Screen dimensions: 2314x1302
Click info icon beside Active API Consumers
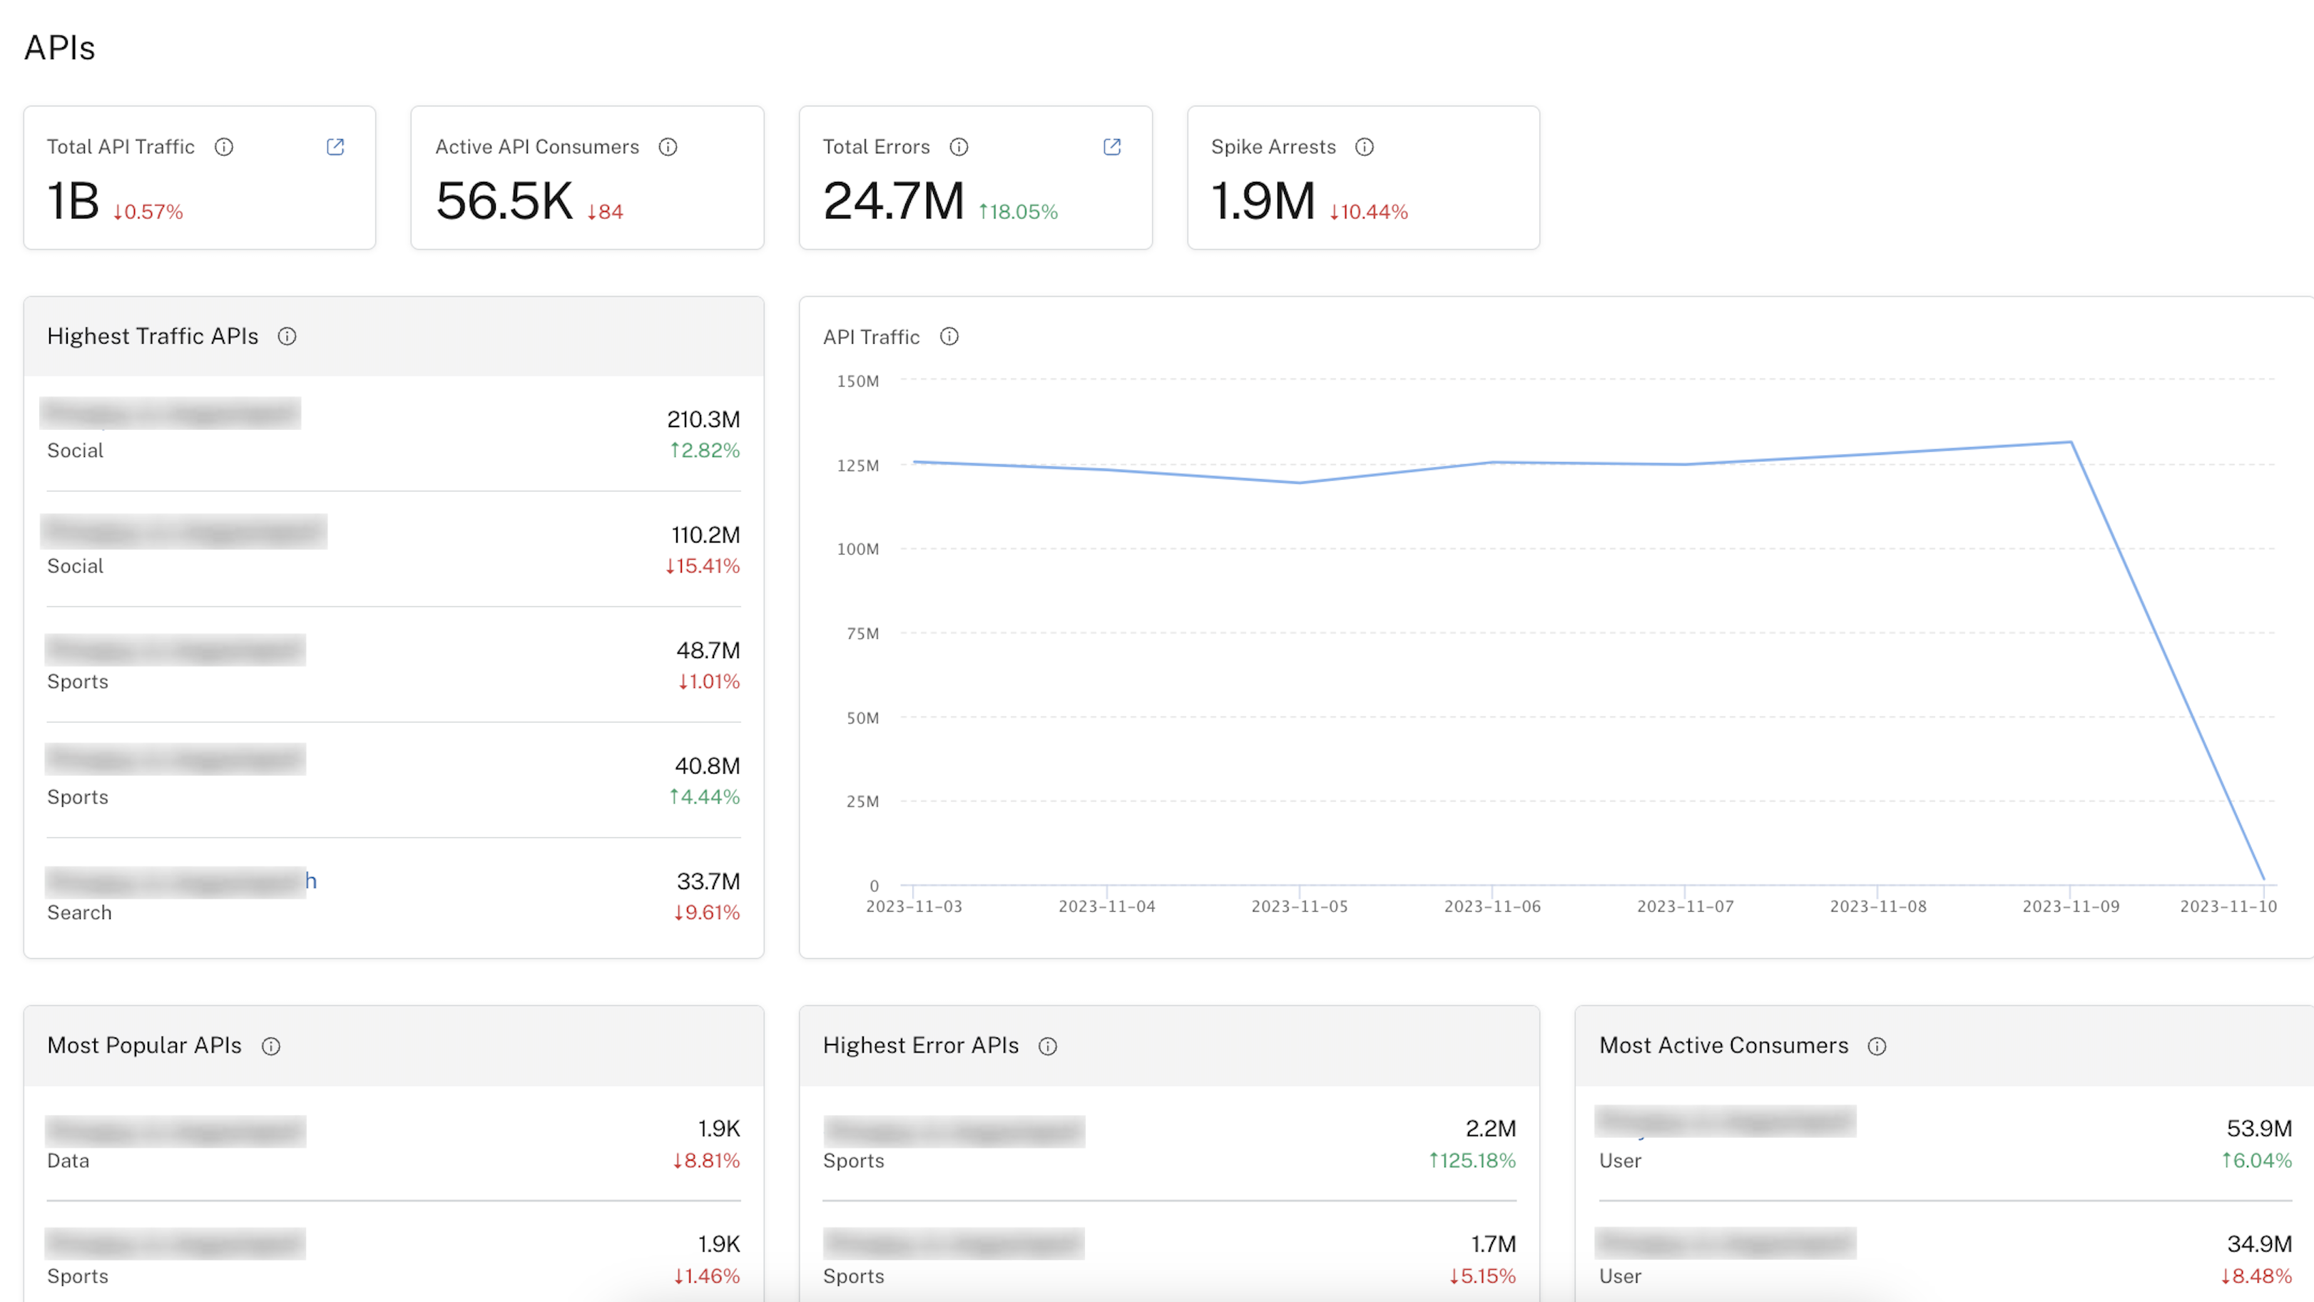click(x=668, y=148)
